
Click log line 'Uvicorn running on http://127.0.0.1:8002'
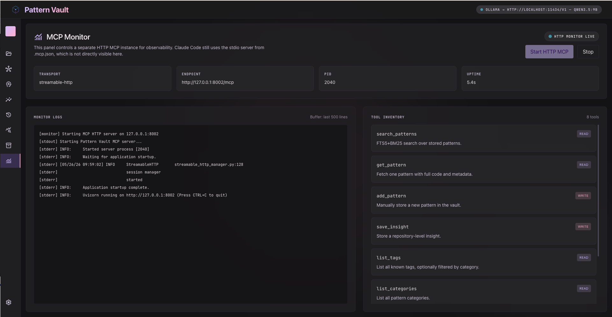click(133, 195)
